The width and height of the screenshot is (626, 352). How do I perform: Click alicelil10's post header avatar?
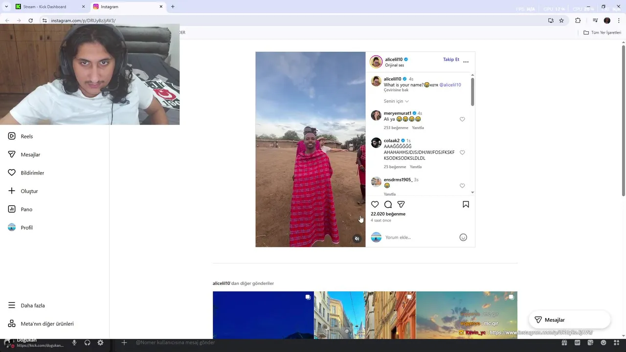click(x=376, y=62)
